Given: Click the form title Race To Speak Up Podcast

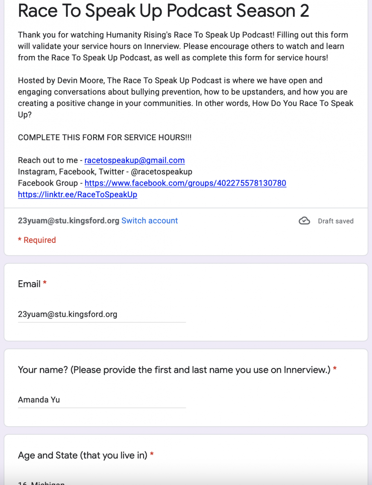Looking at the screenshot, I should [x=163, y=11].
